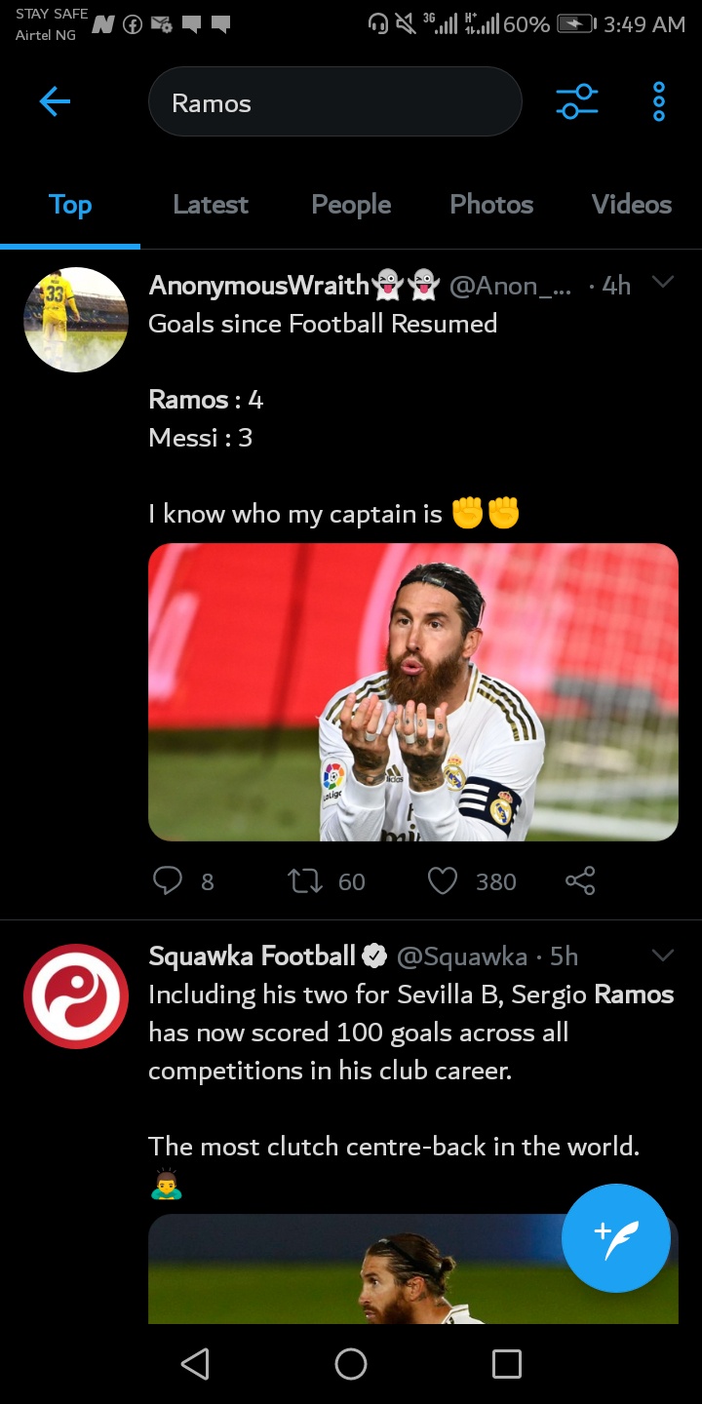Screen dimensions: 702x1404
Task: Open the three-dot overflow menu
Action: click(659, 101)
